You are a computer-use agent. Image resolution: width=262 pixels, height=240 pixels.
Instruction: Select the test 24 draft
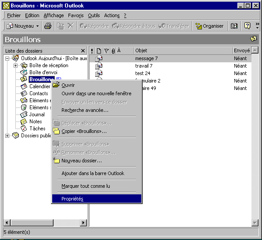tap(170, 73)
